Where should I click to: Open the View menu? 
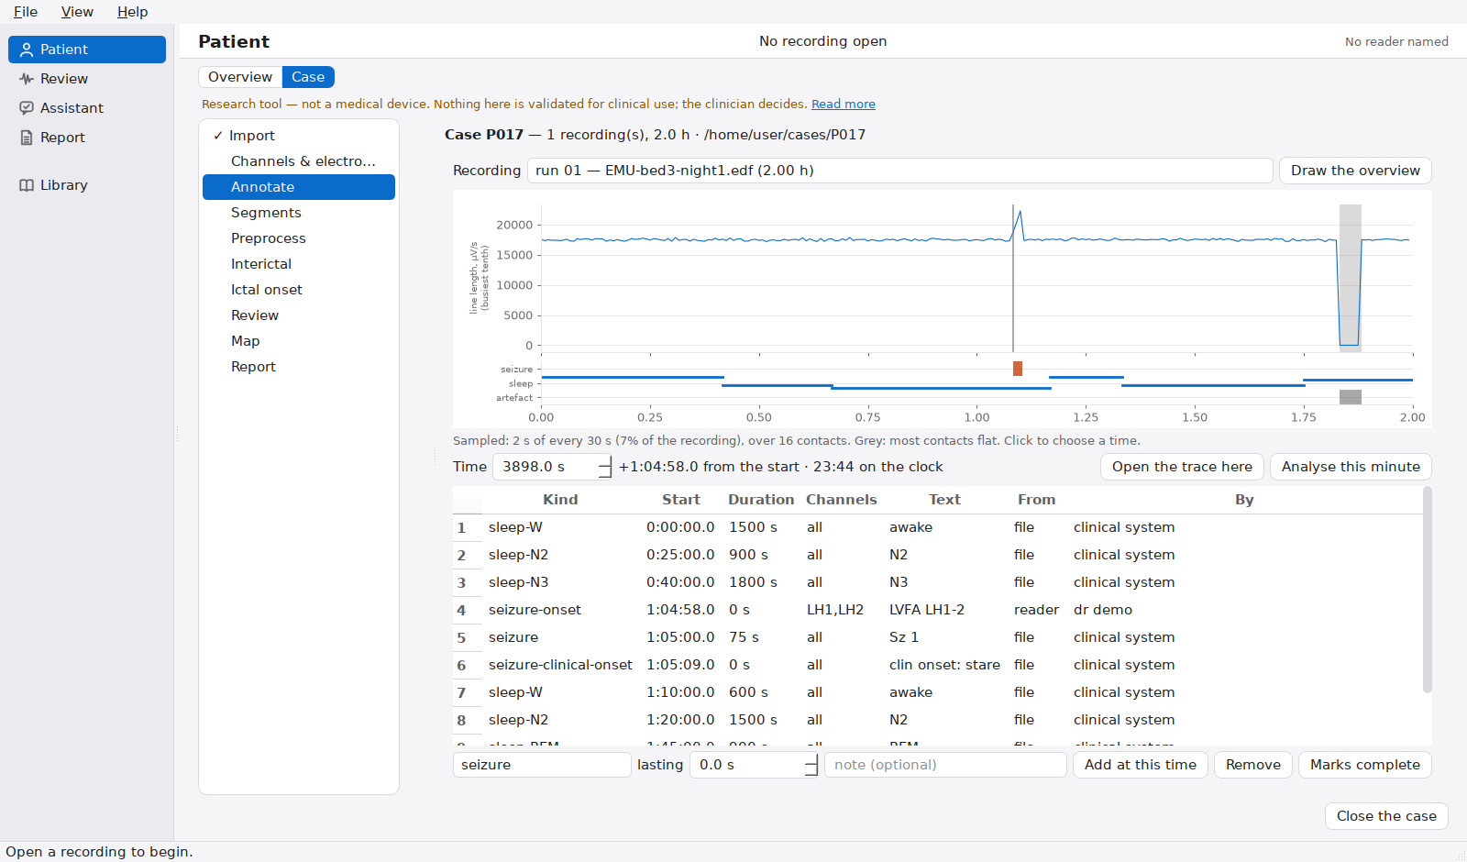click(77, 12)
